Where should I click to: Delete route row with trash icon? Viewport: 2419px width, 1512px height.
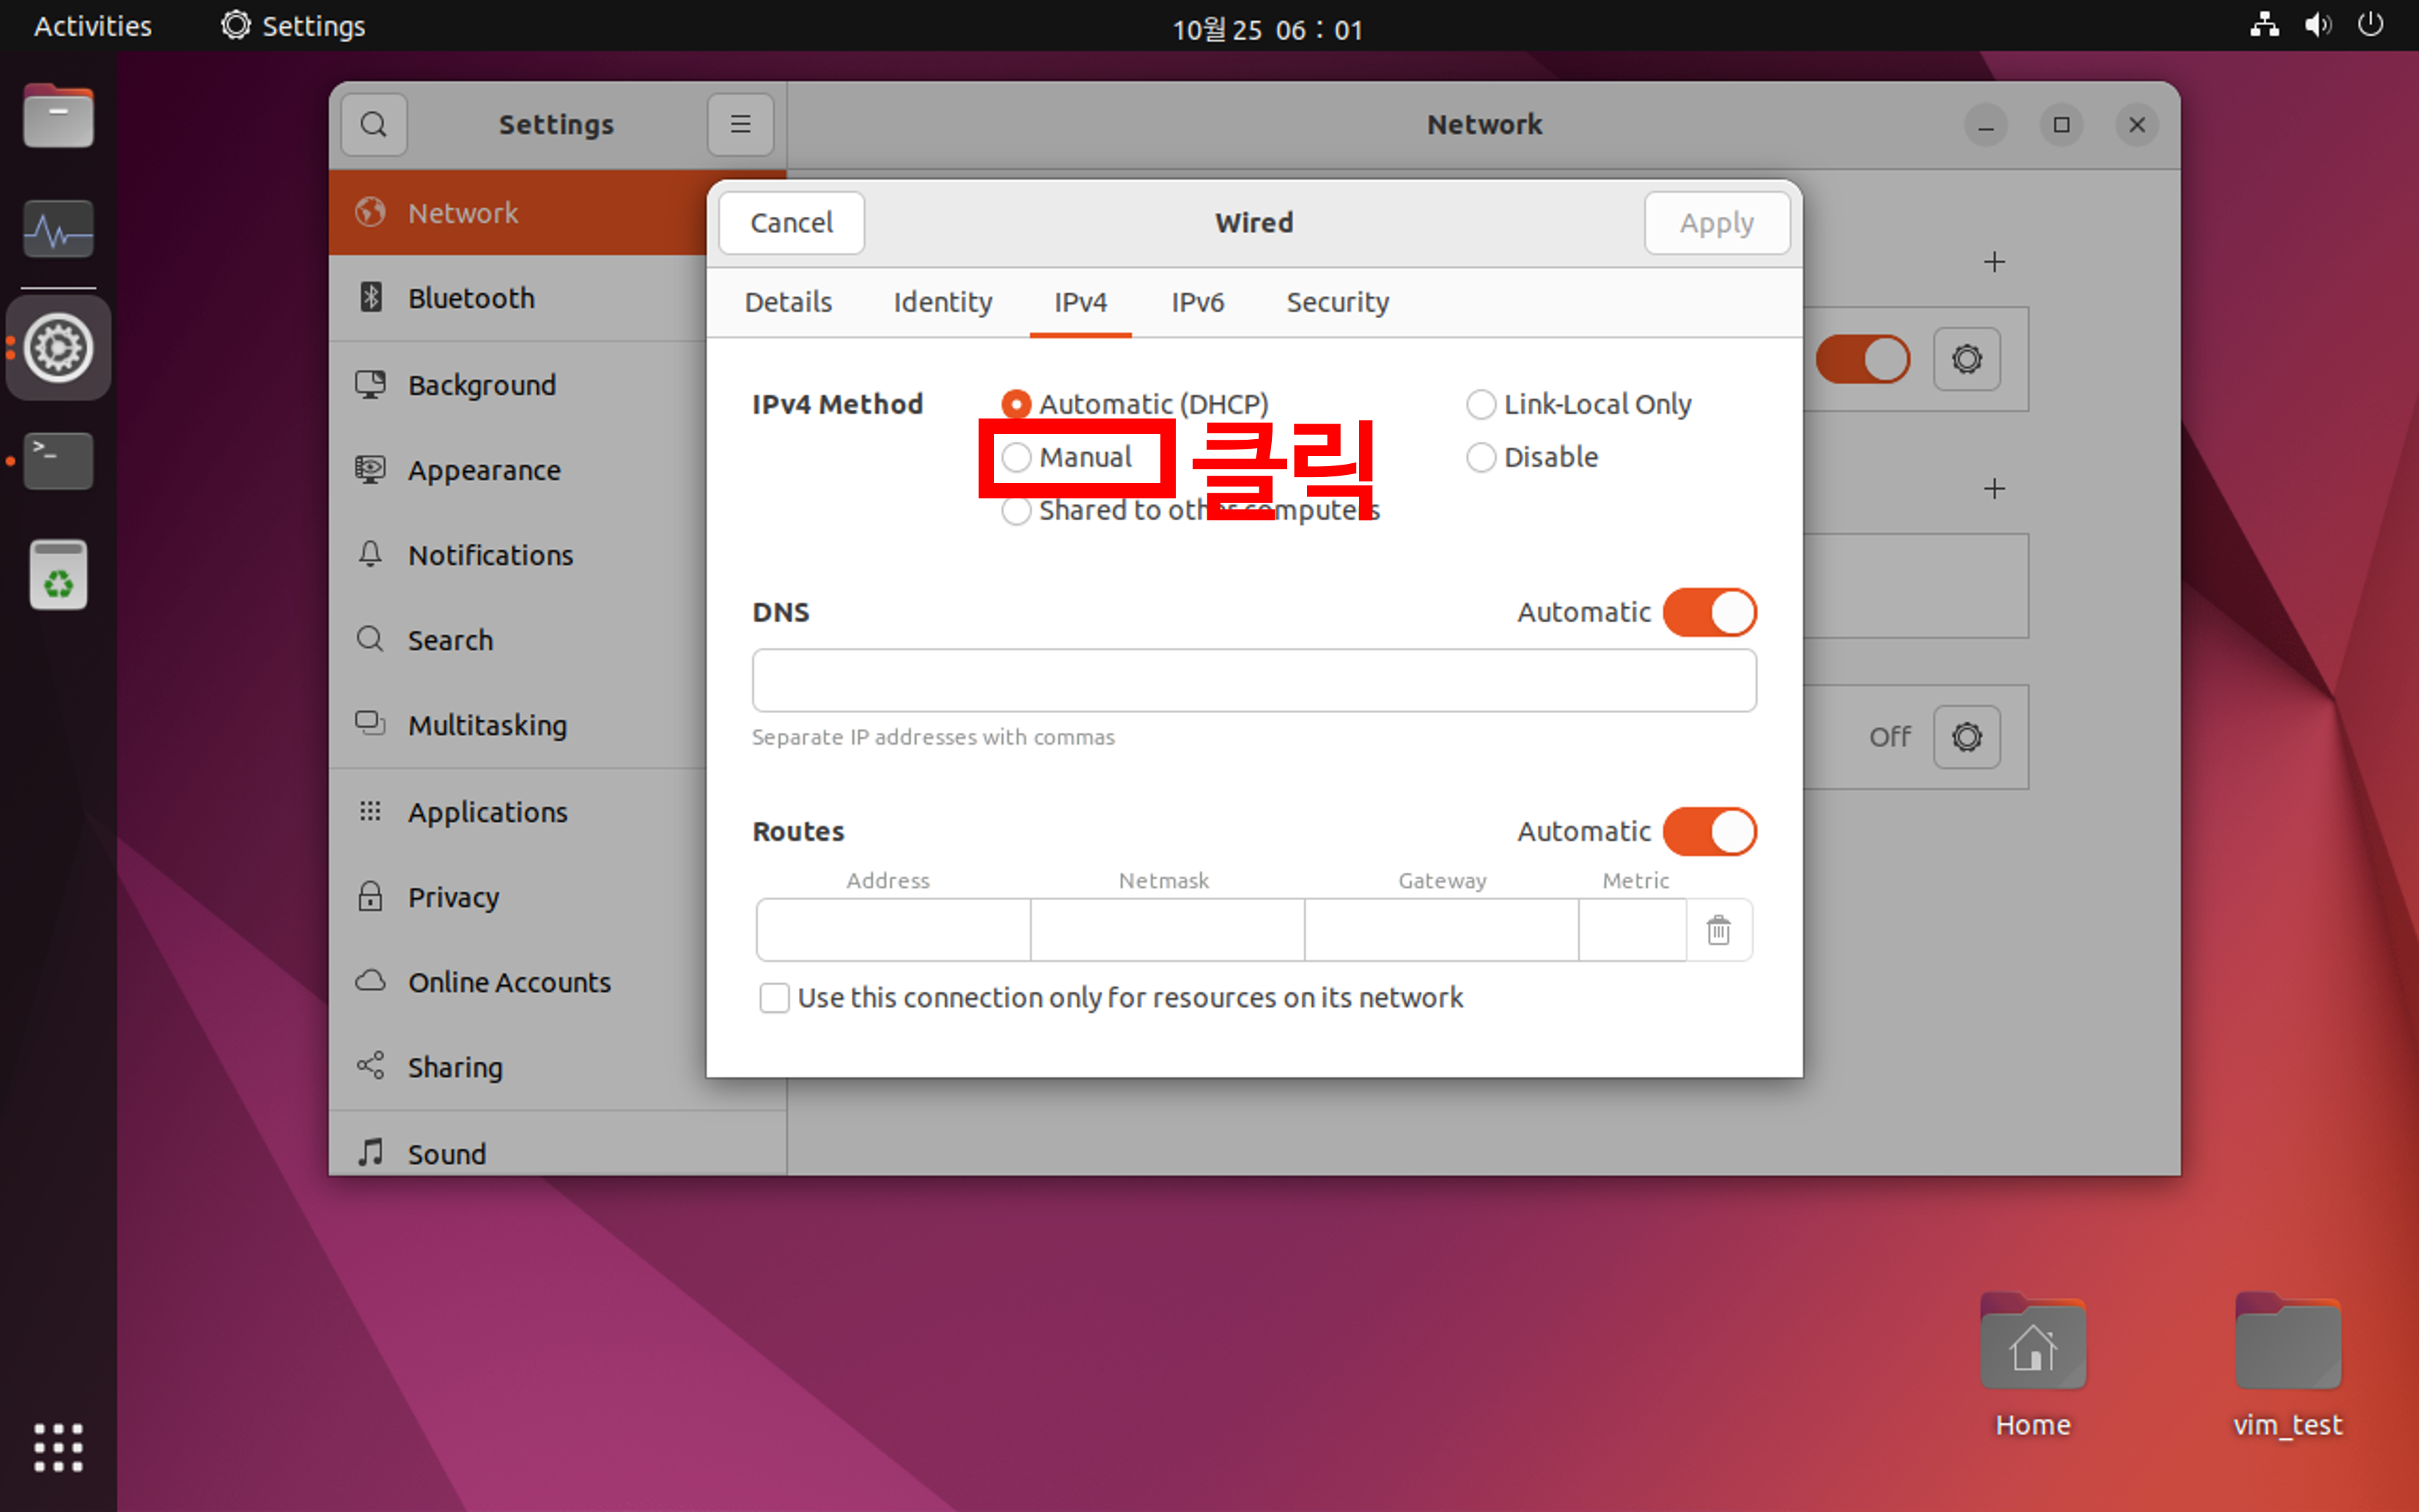point(1718,930)
